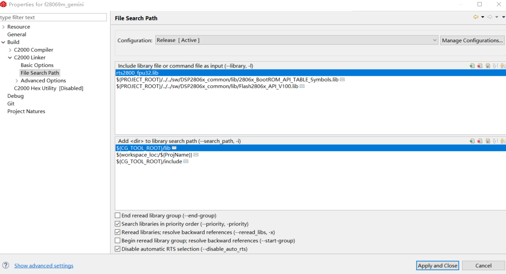Expand the C2000 Compiler tree node

click(10, 50)
